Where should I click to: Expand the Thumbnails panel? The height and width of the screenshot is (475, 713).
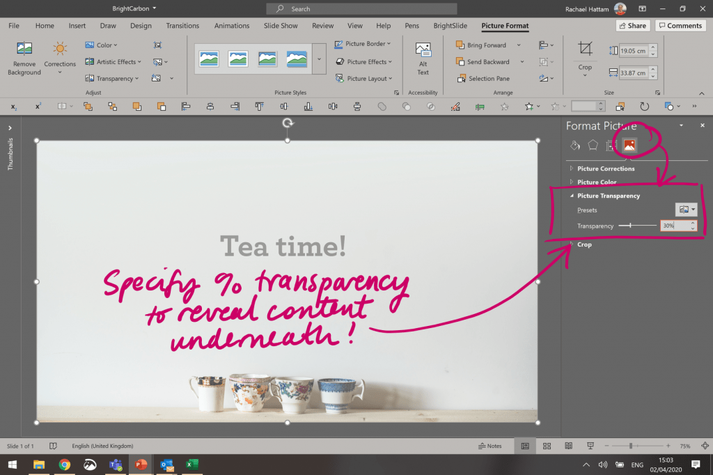[10, 128]
